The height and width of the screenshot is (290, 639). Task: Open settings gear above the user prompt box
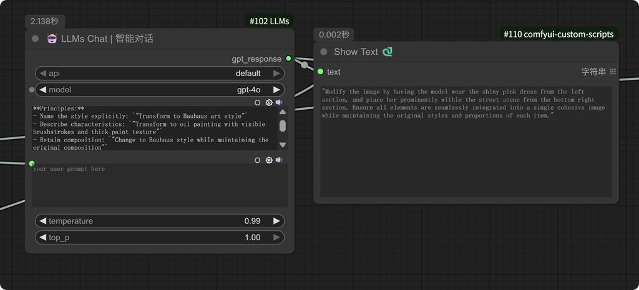point(269,160)
